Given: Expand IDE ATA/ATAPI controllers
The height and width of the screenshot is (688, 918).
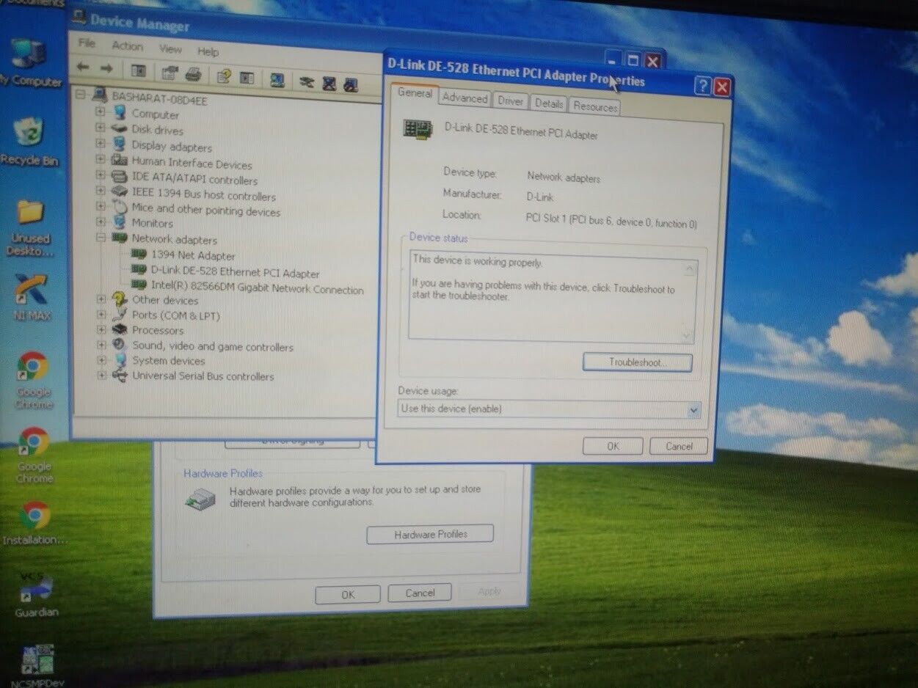Looking at the screenshot, I should click(101, 175).
